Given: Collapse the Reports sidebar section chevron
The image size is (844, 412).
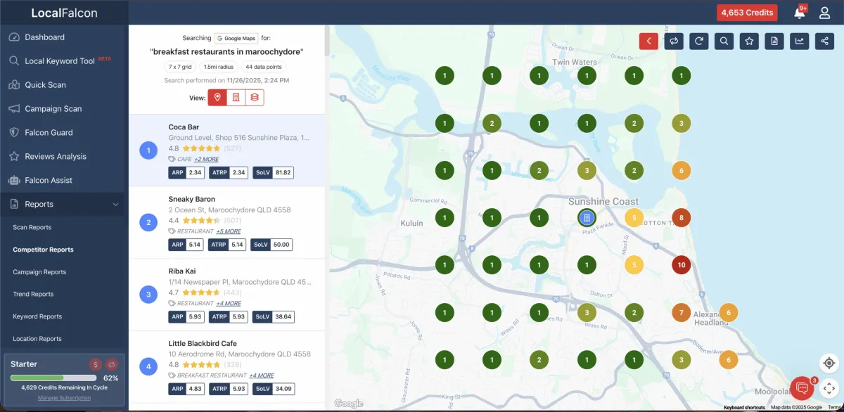Looking at the screenshot, I should [115, 205].
